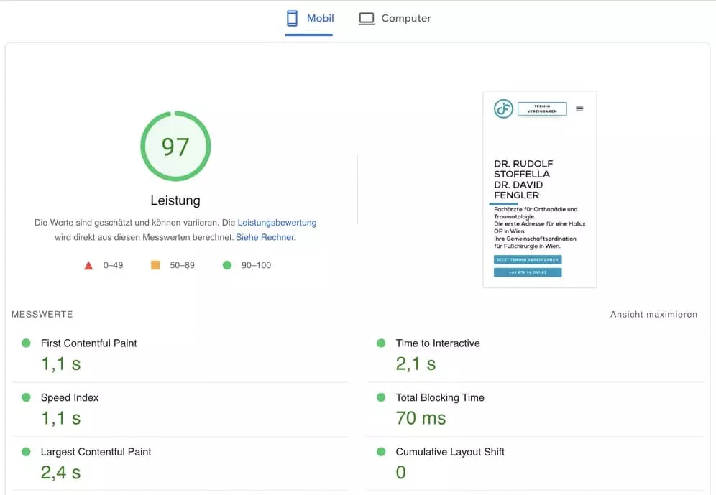716x495 pixels.
Task: Select the Largest Contentful Paint label
Action: coord(96,452)
